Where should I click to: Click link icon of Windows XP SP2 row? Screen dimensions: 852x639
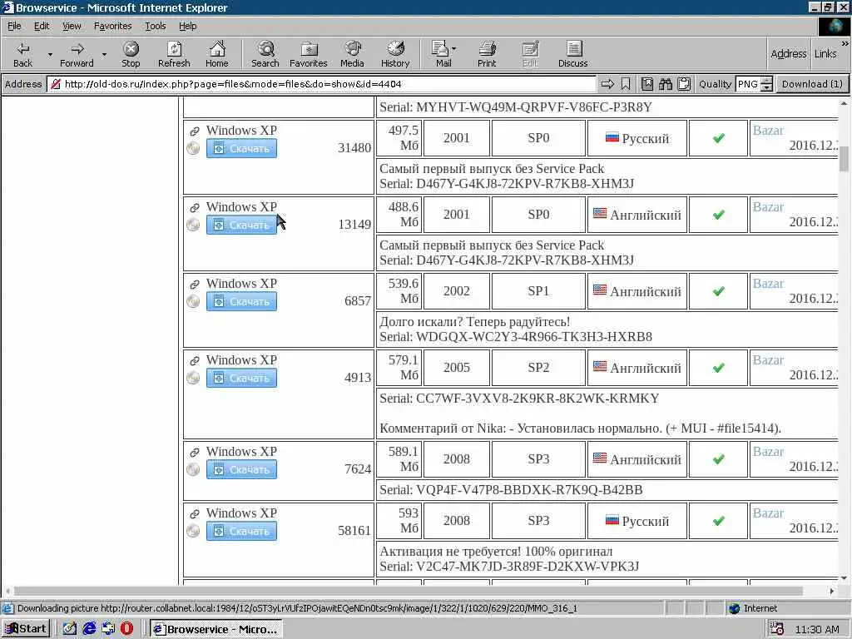point(194,361)
